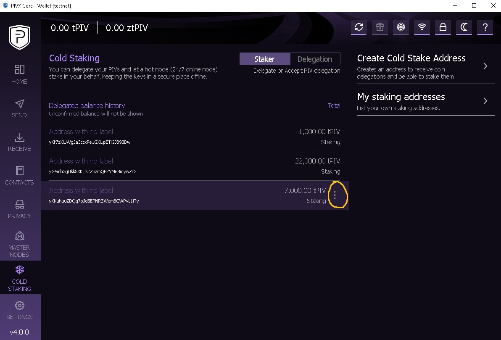This screenshot has width=501, height=340.
Task: Open help via the question mark icon
Action: [485, 27]
